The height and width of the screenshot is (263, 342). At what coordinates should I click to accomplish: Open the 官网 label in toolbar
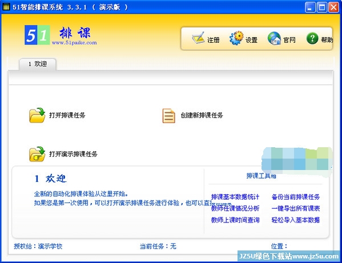pyautogui.click(x=289, y=40)
